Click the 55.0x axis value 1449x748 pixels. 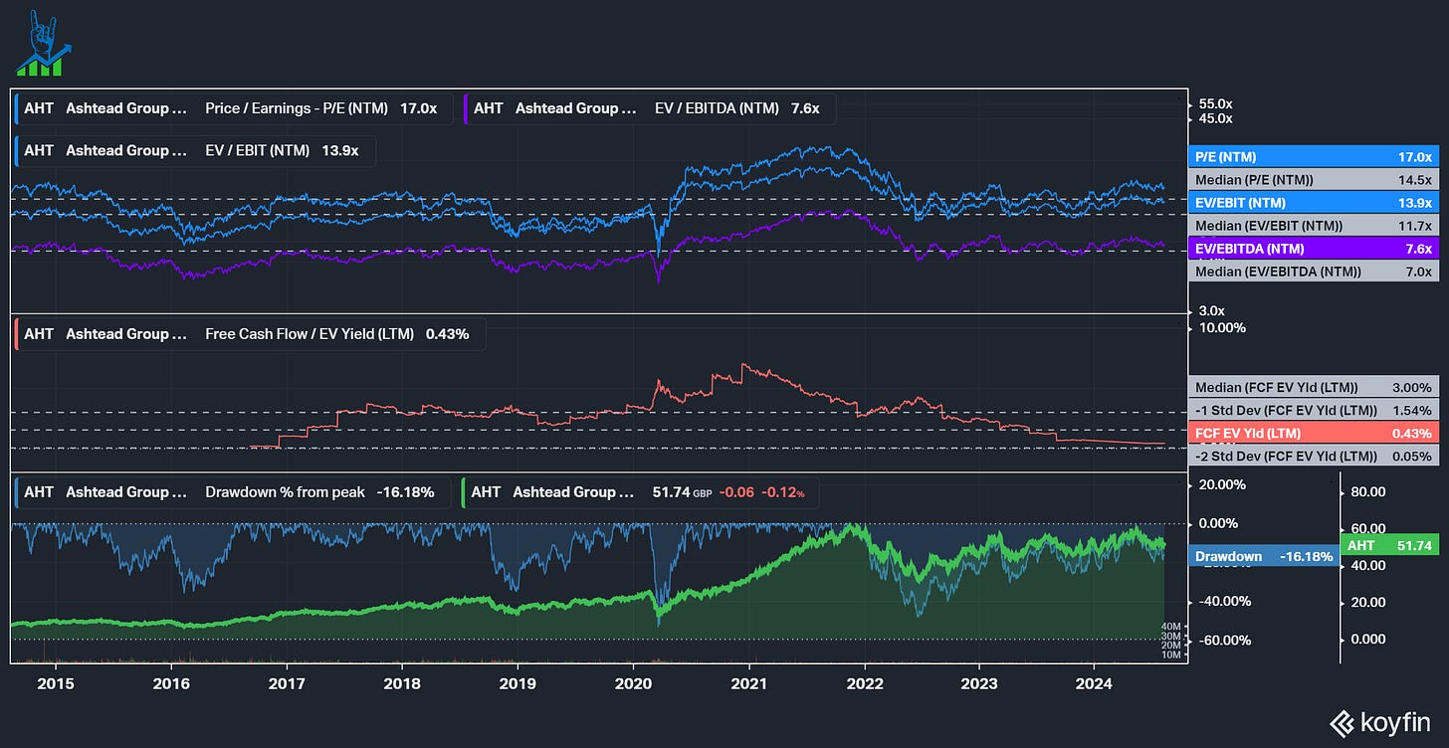1215,103
